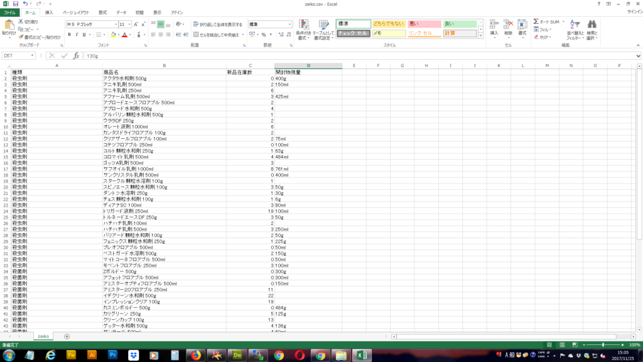
Task: Open the 挿入 (Insert) ribbon tab
Action: click(x=49, y=12)
